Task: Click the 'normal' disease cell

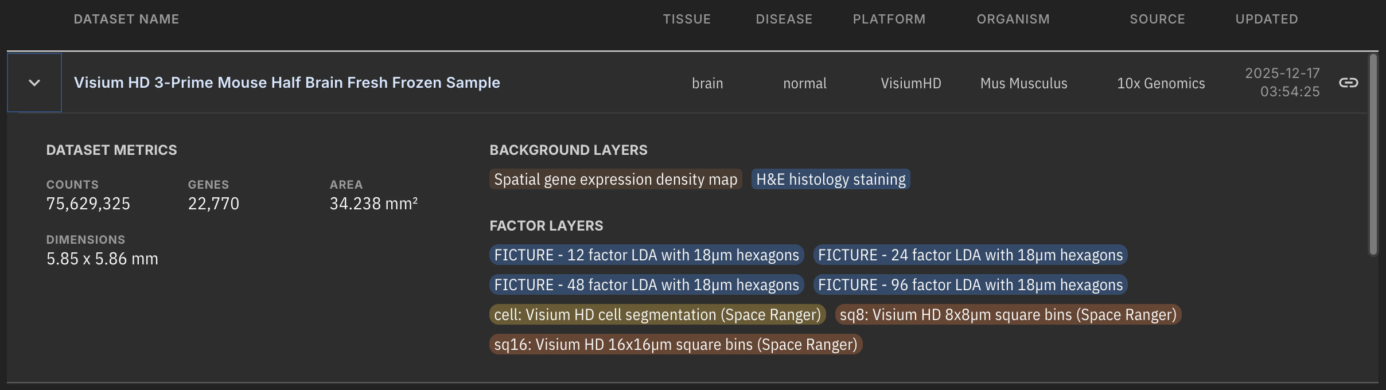Action: point(805,83)
